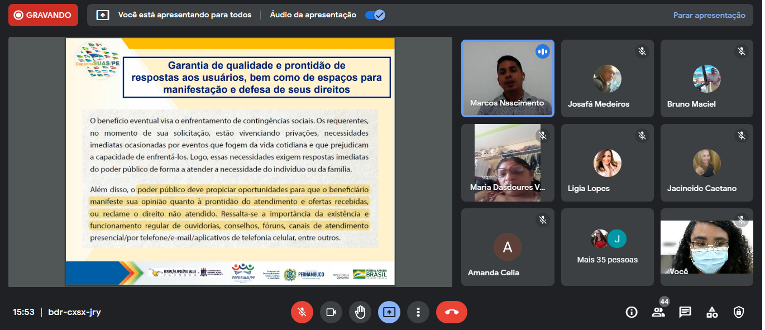The height and width of the screenshot is (330, 765).
Task: Toggle the presentation audio switch
Action: (x=375, y=15)
